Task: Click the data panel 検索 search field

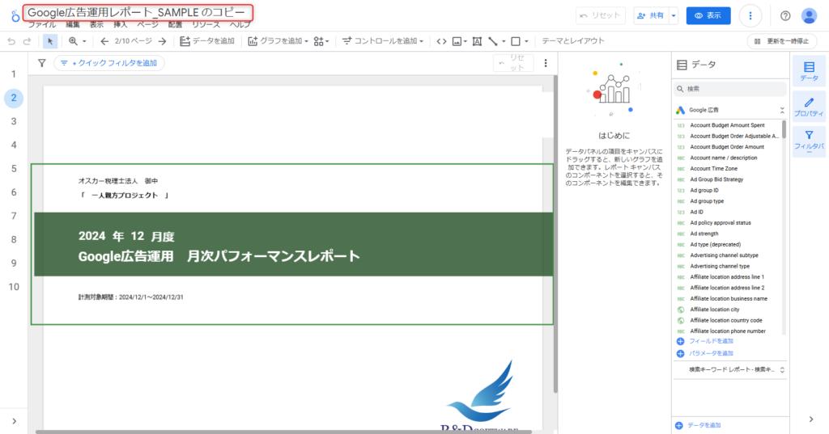Action: click(x=733, y=89)
